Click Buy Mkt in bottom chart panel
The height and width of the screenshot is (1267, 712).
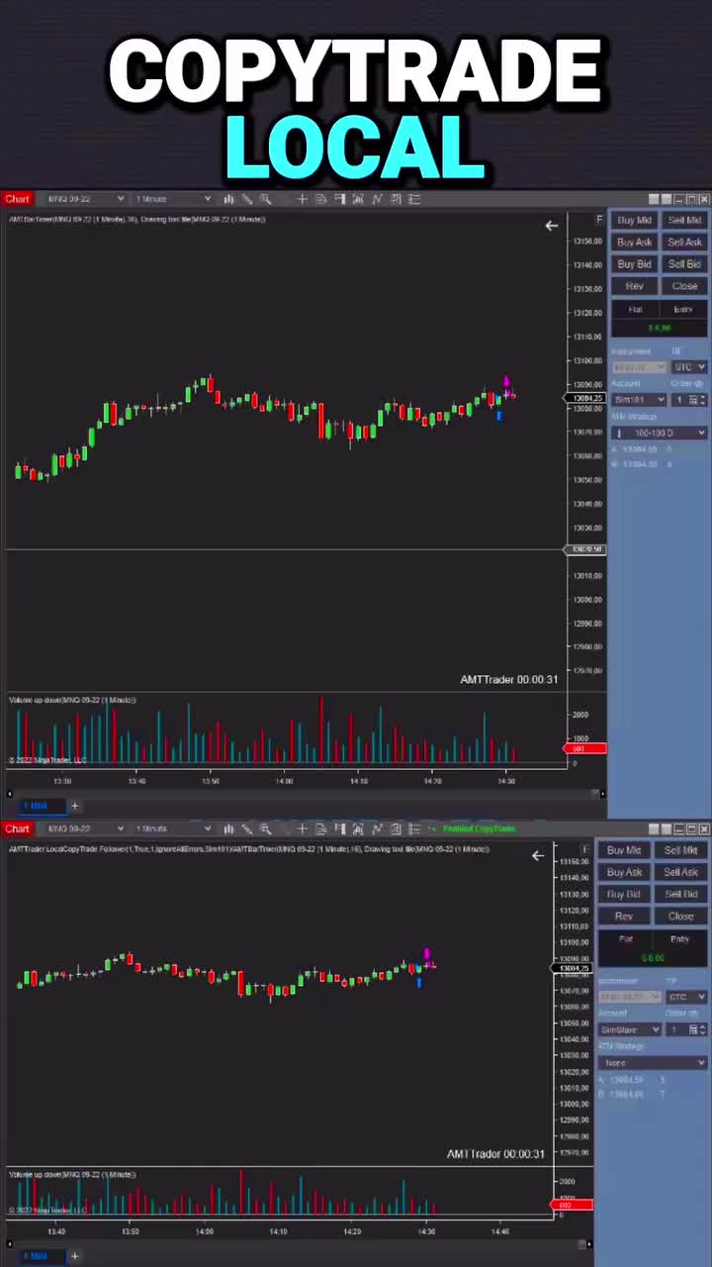tap(624, 850)
